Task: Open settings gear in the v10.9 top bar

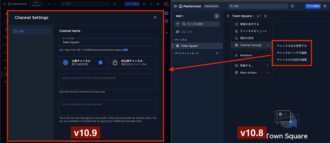Action: pyautogui.click(x=158, y=4)
